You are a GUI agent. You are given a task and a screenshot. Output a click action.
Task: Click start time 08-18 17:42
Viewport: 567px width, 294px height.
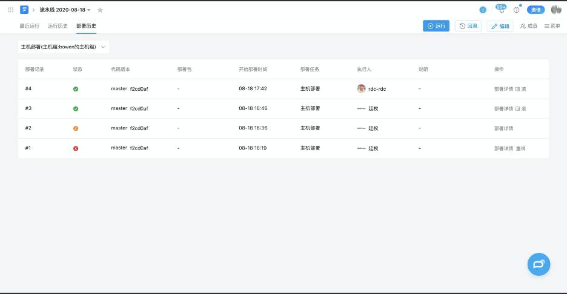[253, 88]
